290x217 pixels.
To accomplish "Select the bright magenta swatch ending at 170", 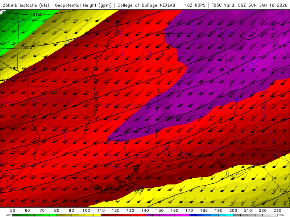I will point(186,215).
